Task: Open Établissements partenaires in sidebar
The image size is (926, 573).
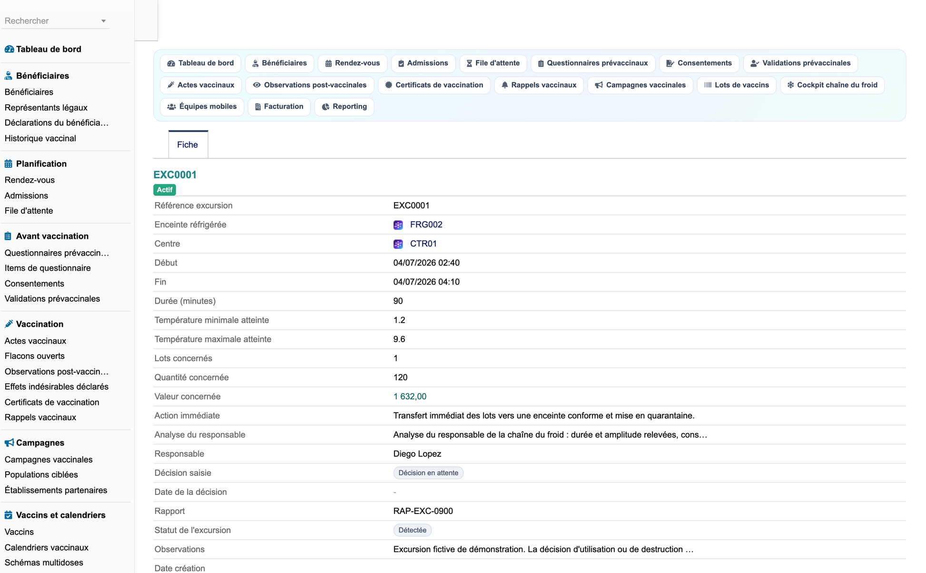Action: click(x=56, y=490)
